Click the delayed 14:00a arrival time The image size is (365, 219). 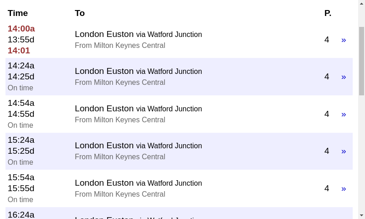pos(21,29)
